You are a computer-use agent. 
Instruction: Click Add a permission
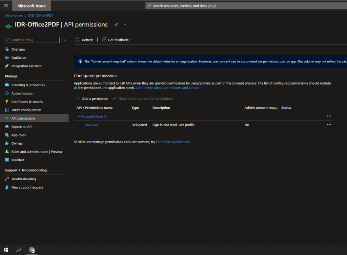92,98
